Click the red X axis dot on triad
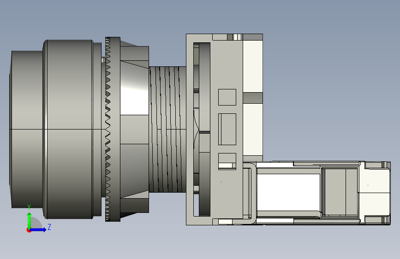The height and width of the screenshot is (259, 400). [x=29, y=230]
